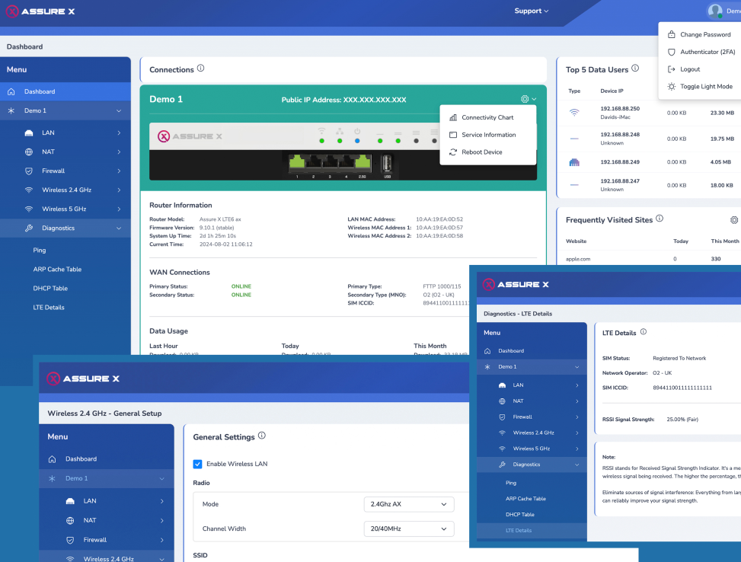Click the gear icon on the Demo 1 router card
This screenshot has height=562, width=741.
pyautogui.click(x=525, y=99)
